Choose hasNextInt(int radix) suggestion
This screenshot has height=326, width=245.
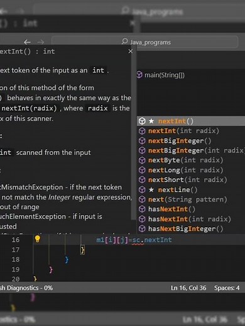pos(191,219)
